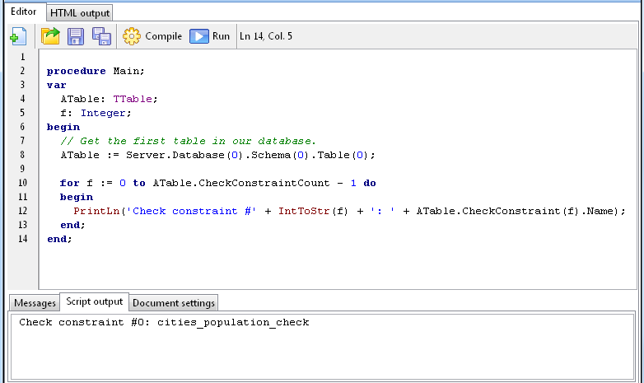This screenshot has width=644, height=383.
Task: Click the 'for f := 0 to' loop line
Action: point(217,183)
